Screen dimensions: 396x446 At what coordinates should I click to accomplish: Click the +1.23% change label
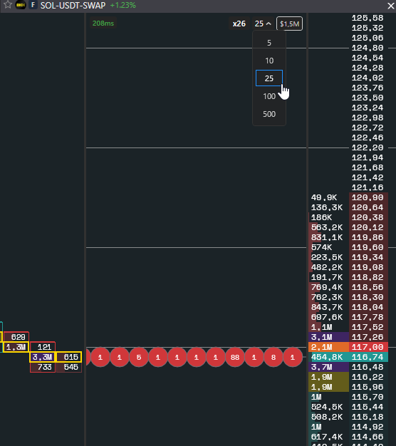tap(123, 5)
